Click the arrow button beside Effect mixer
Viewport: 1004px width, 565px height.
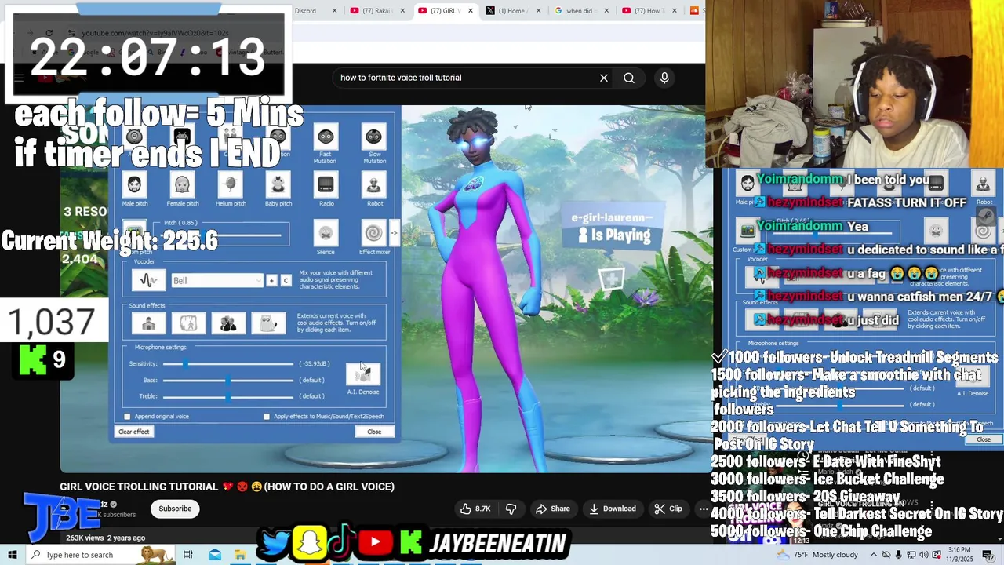coord(394,233)
